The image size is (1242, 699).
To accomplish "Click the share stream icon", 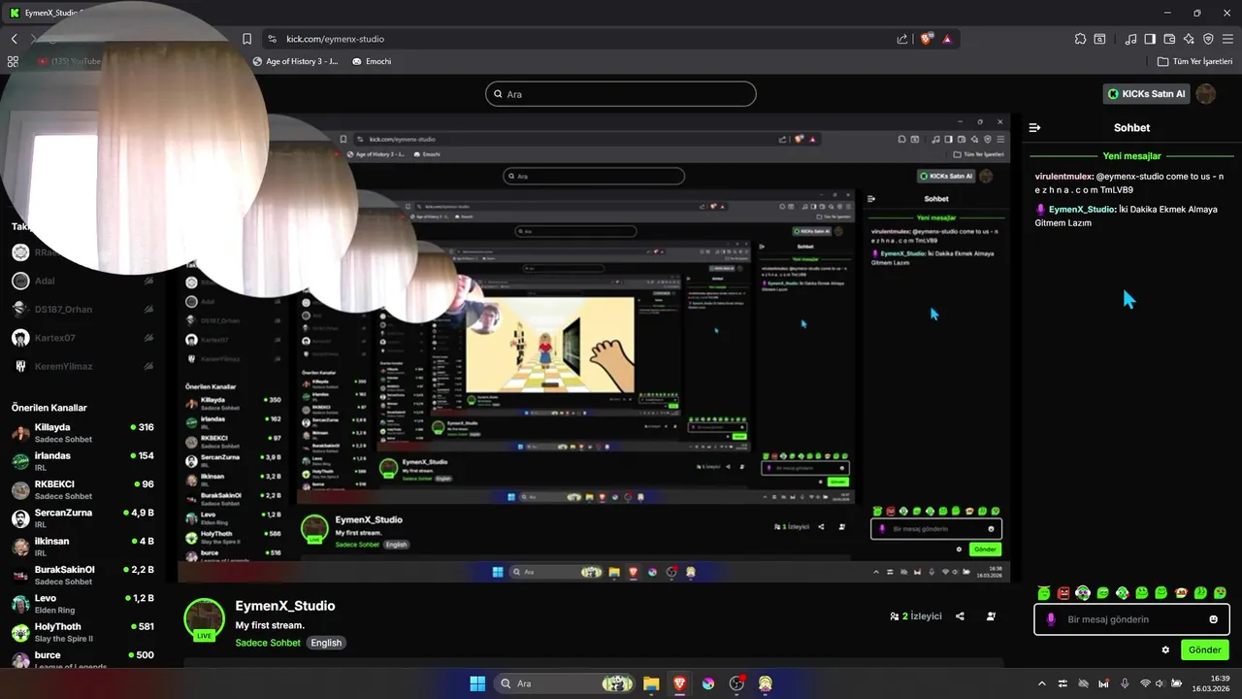I will click(x=960, y=616).
